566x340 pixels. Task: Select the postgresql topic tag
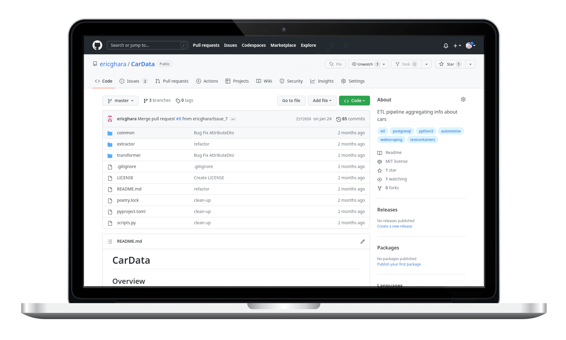[402, 131]
